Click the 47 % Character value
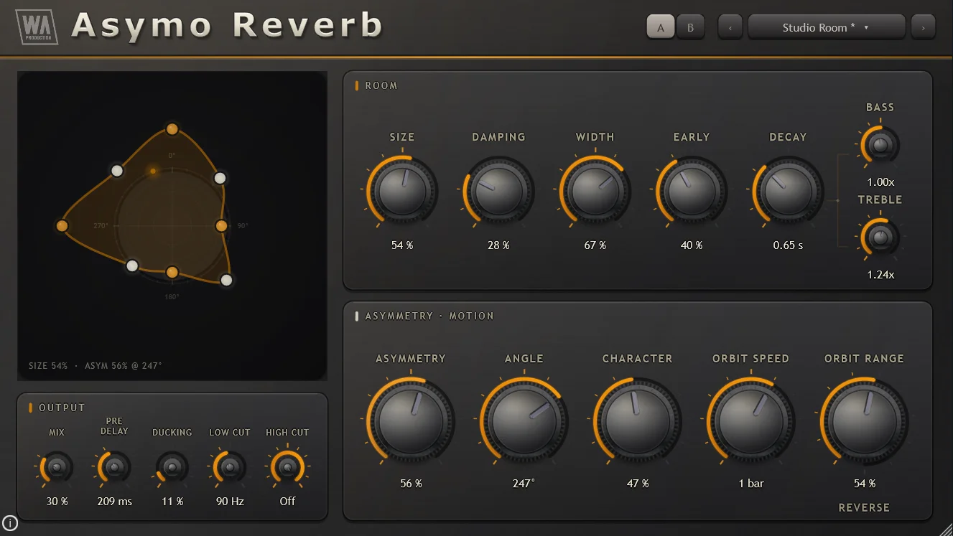This screenshot has height=536, width=953. tap(637, 484)
